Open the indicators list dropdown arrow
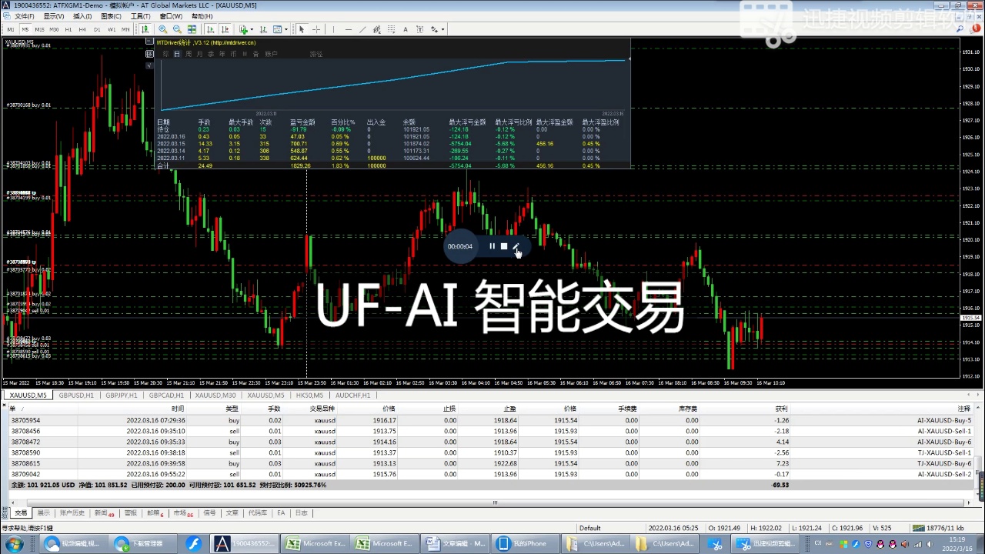The width and height of the screenshot is (985, 554). tap(251, 29)
